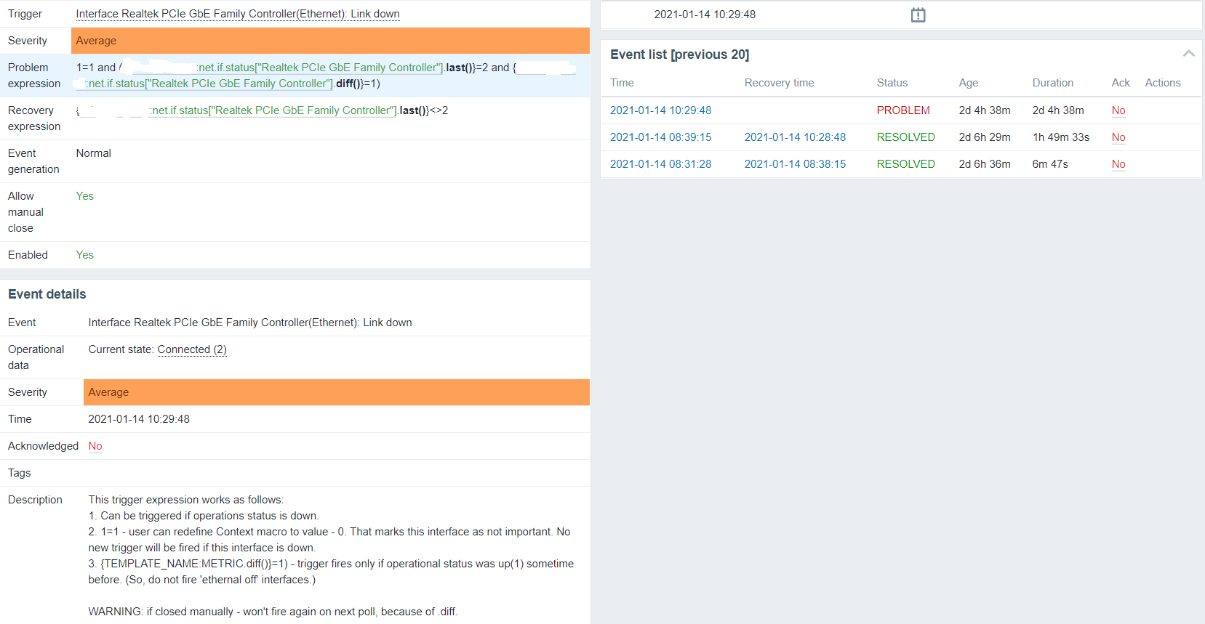
Task: Click the 'Duration' column header
Action: point(1053,83)
